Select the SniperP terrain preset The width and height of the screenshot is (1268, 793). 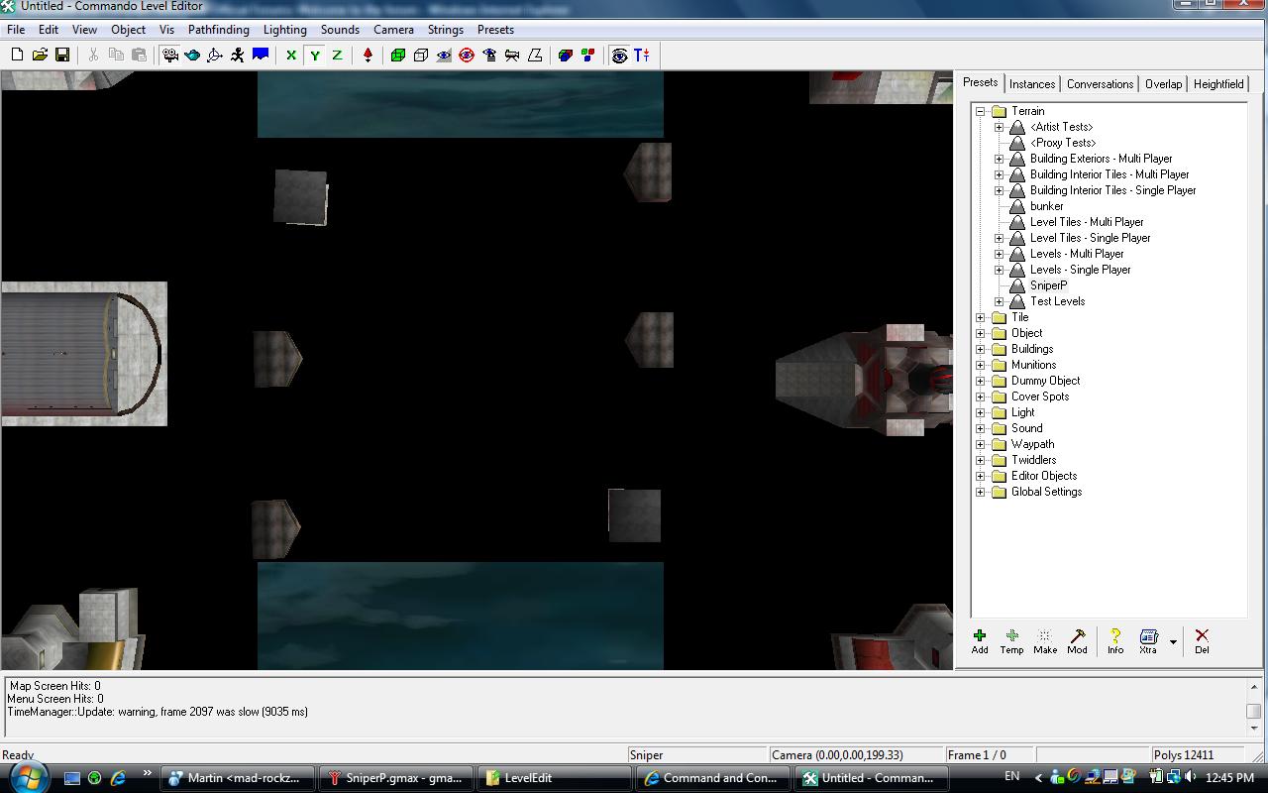(x=1048, y=285)
